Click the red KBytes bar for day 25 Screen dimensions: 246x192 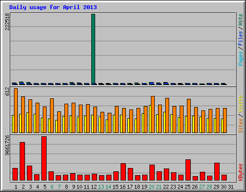(188, 170)
